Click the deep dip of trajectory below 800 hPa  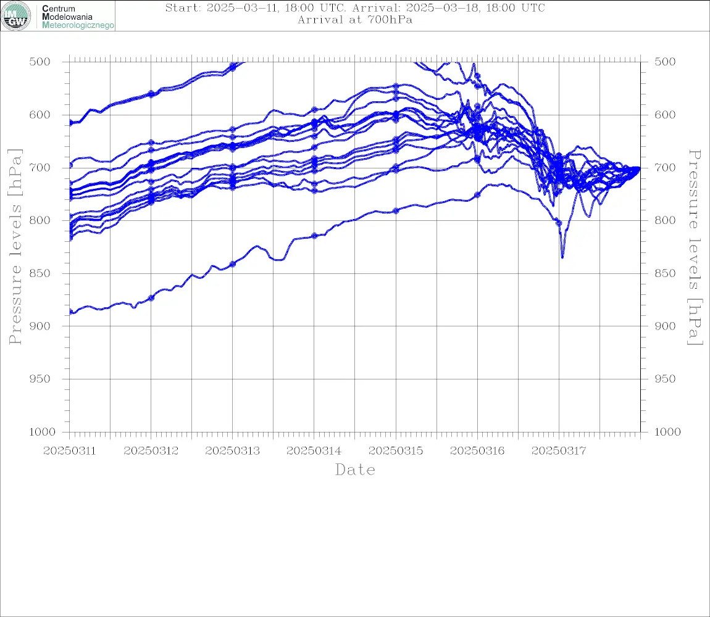(x=562, y=256)
